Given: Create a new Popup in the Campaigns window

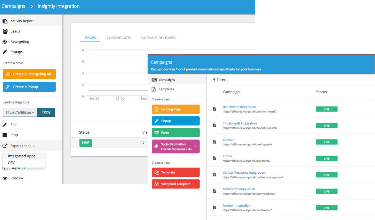Looking at the screenshot, I should tap(176, 121).
